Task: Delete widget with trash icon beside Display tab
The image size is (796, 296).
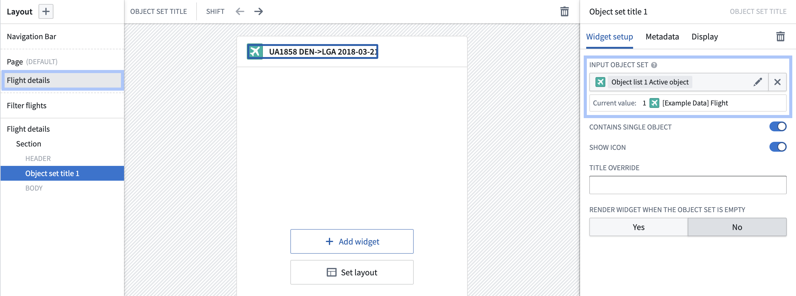Action: pyautogui.click(x=780, y=36)
